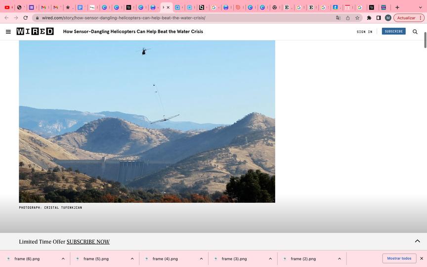Image resolution: width=427 pixels, height=267 pixels.
Task: Open download frame (4).png
Action: pos(165,259)
